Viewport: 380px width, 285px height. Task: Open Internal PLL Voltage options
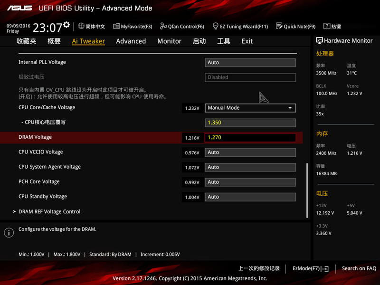pyautogui.click(x=250, y=62)
